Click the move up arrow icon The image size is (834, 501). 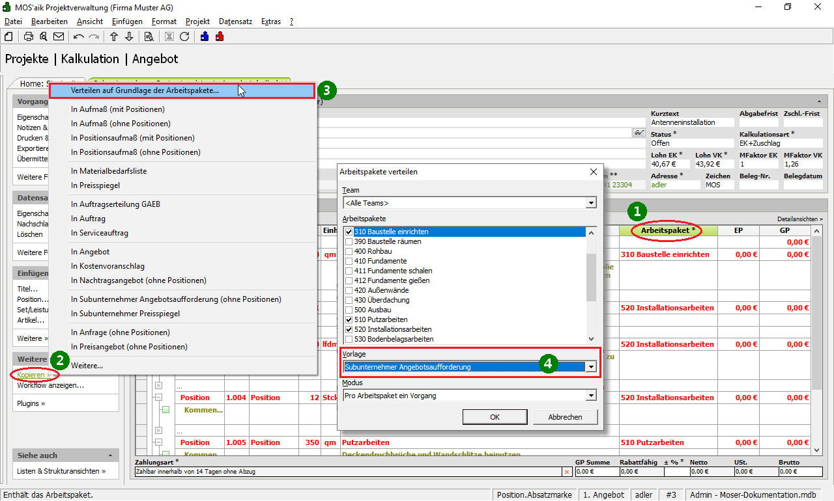coord(114,36)
